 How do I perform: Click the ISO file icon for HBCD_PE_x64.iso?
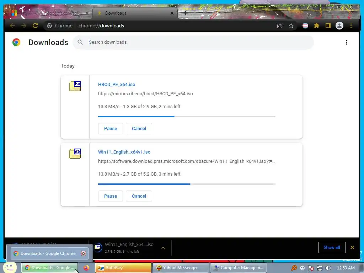tap(75, 86)
